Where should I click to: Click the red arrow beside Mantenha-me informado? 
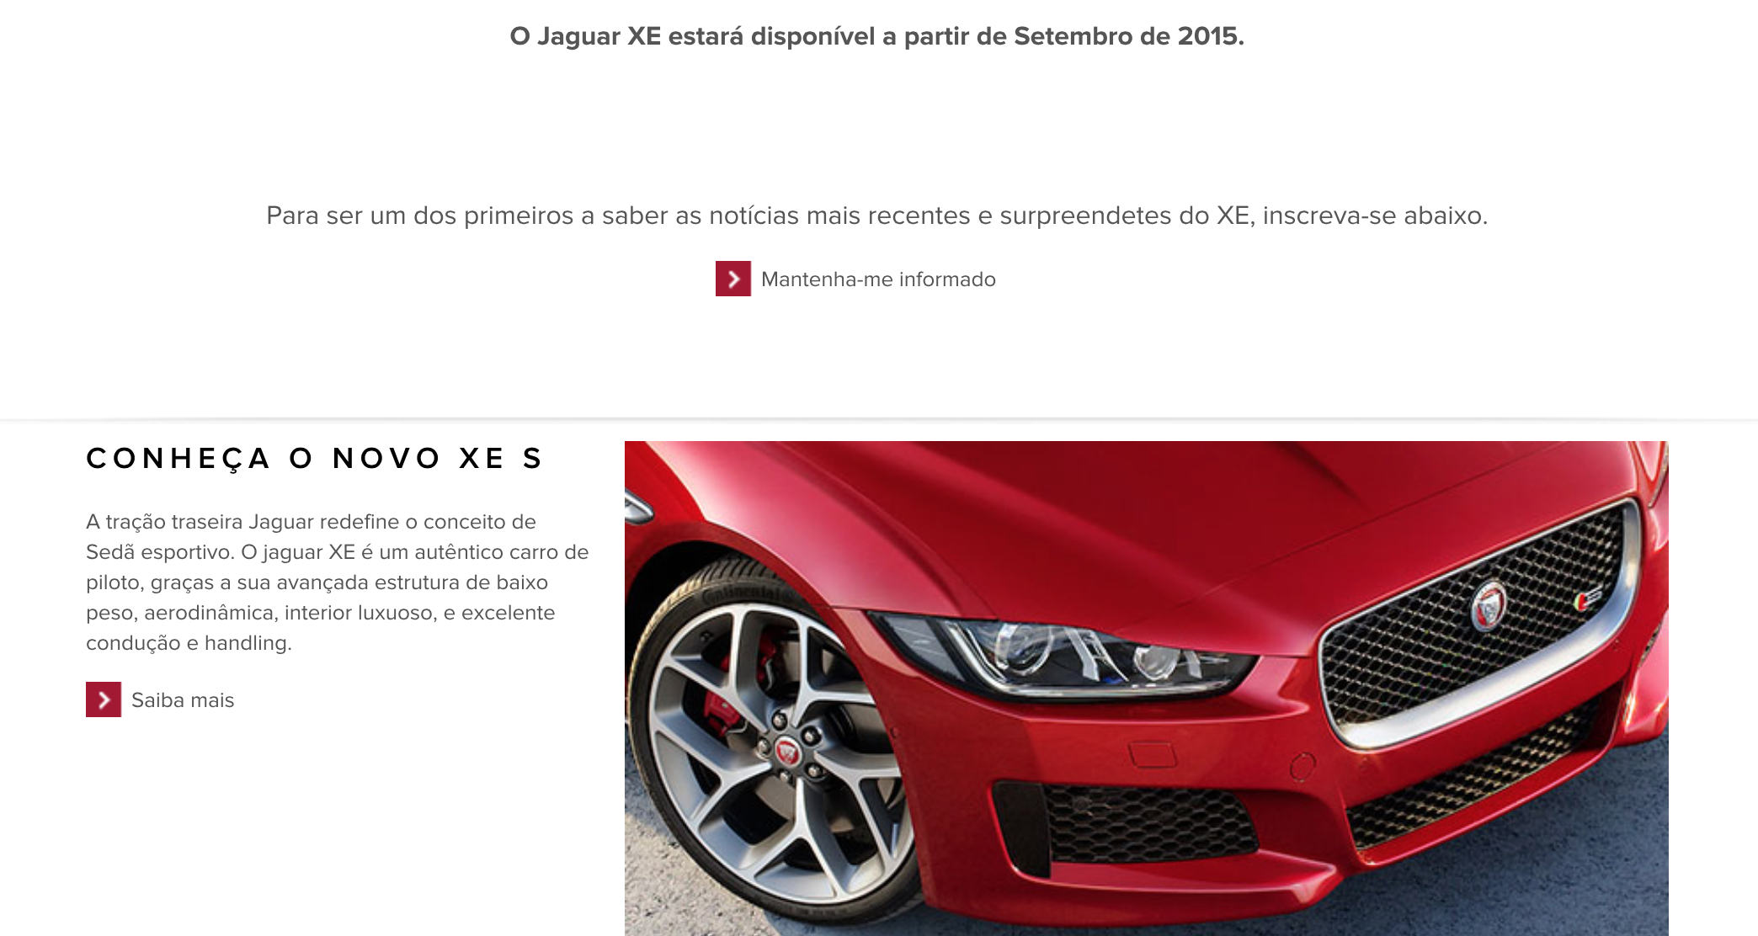(733, 279)
